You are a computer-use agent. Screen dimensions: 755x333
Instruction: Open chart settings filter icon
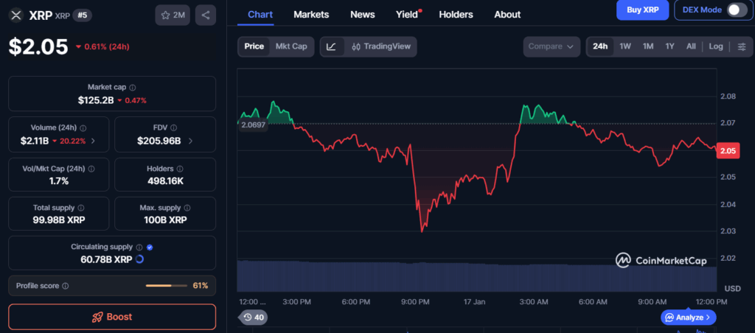coord(741,46)
